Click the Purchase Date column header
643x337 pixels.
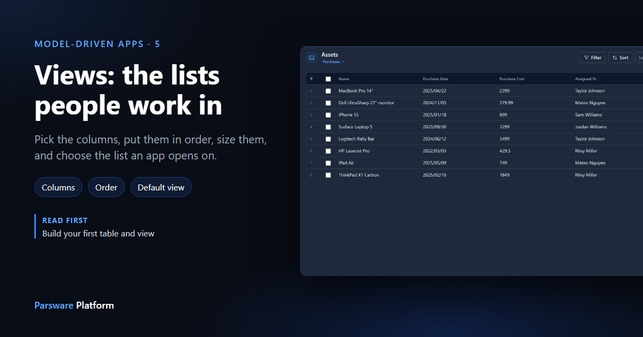click(x=436, y=79)
